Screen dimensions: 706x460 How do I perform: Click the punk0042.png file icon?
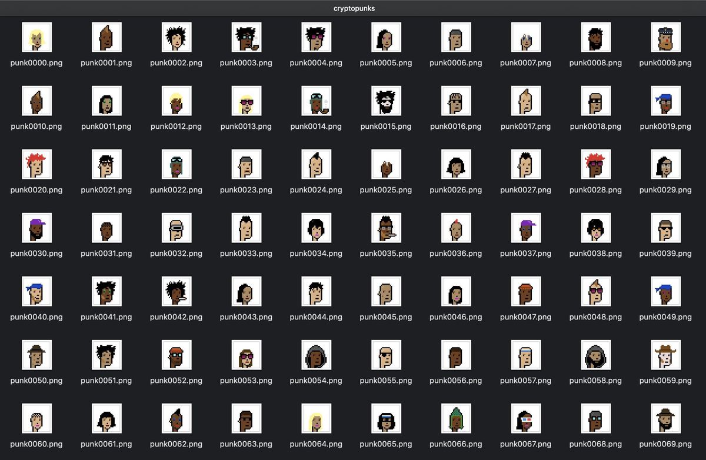[176, 291]
